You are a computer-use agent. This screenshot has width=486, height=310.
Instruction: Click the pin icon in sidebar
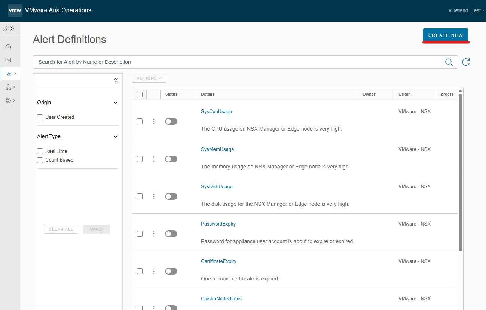(x=6, y=28)
